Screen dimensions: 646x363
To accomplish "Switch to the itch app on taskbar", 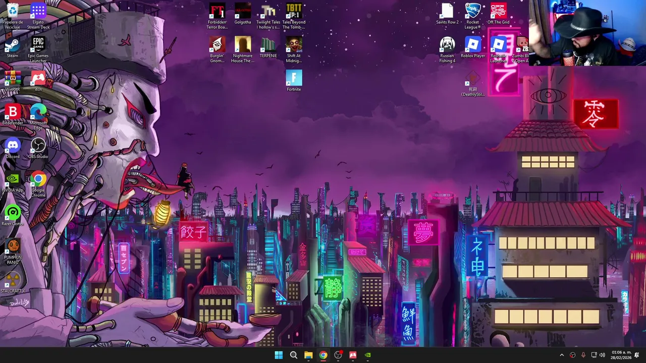I will (x=353, y=355).
